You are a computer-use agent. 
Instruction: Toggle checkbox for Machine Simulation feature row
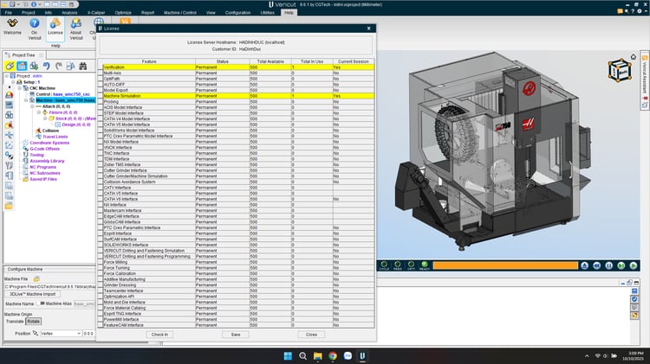101,96
